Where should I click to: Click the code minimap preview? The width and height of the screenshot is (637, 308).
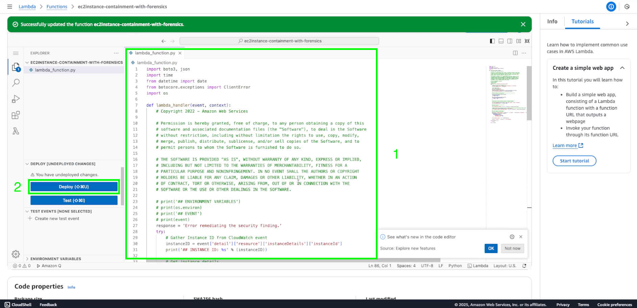point(507,94)
